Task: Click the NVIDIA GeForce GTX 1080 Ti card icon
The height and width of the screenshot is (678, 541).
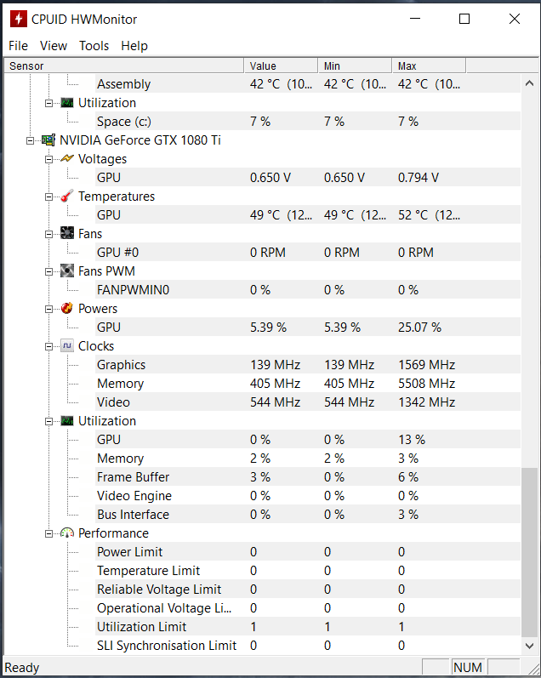Action: click(x=48, y=140)
